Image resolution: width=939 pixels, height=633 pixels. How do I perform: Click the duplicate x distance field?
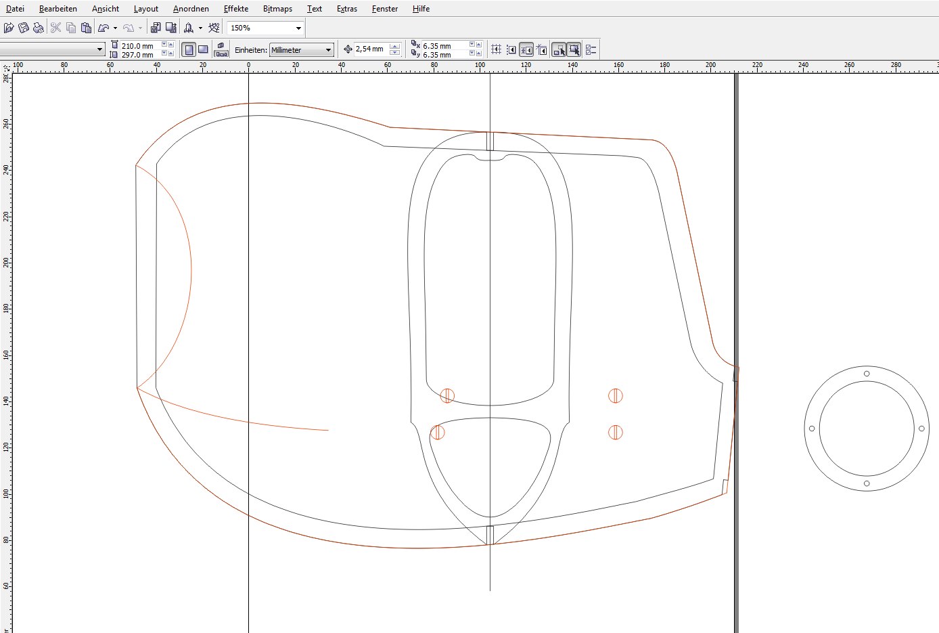(445, 45)
